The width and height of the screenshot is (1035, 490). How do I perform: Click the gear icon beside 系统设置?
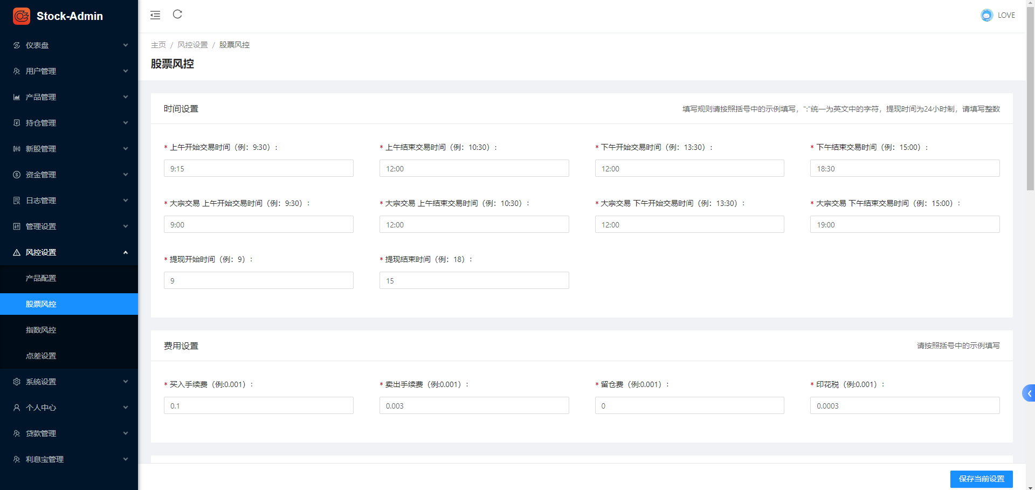(17, 382)
